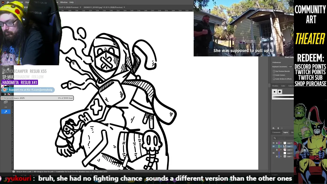Select the Layer 4 row
Screen dimensions: 327x184
[x=283, y=153]
